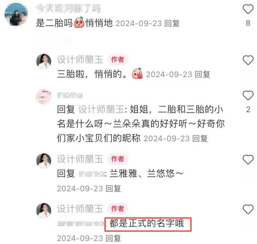Reply to the comment ending '宝贝们的昵称'
Screen dimensions: 257x244
point(200,138)
